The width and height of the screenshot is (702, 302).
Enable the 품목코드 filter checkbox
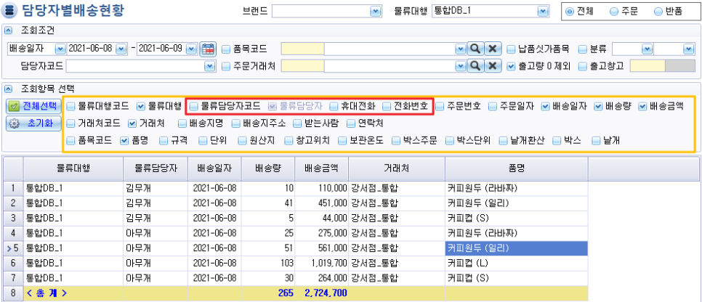click(x=225, y=49)
